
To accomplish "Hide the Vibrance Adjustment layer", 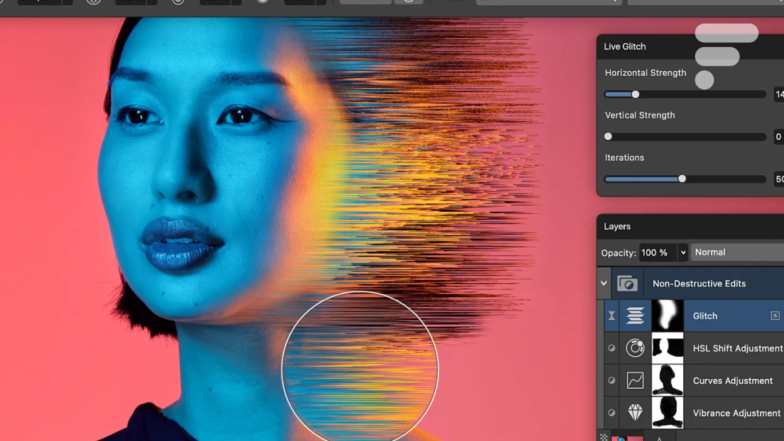I will click(x=612, y=413).
